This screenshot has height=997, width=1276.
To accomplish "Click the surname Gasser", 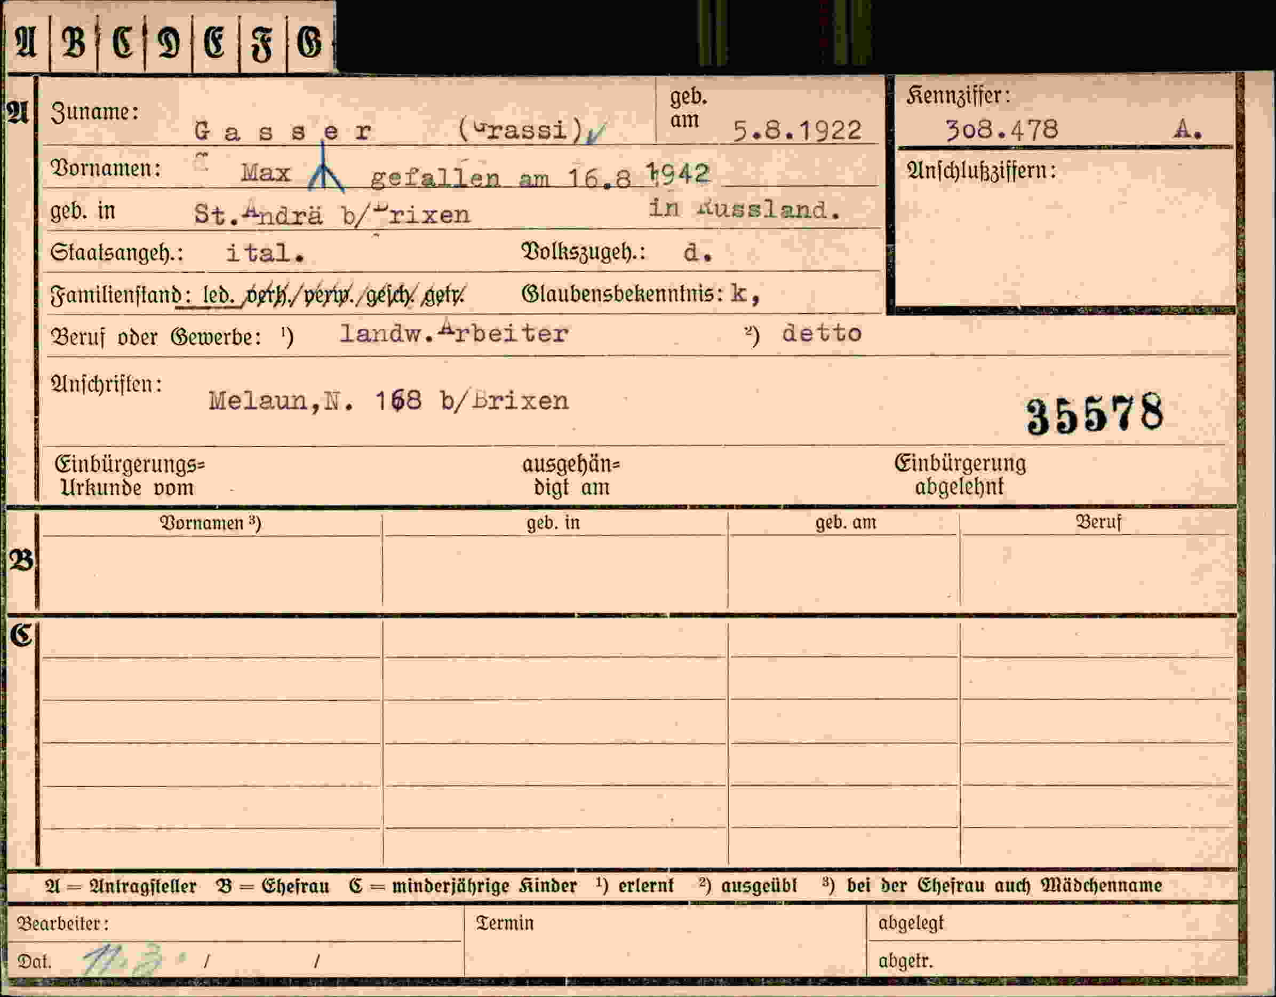I will pos(283,131).
